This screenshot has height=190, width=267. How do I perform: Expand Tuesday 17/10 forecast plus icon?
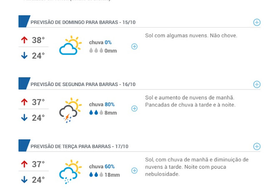[257, 147]
